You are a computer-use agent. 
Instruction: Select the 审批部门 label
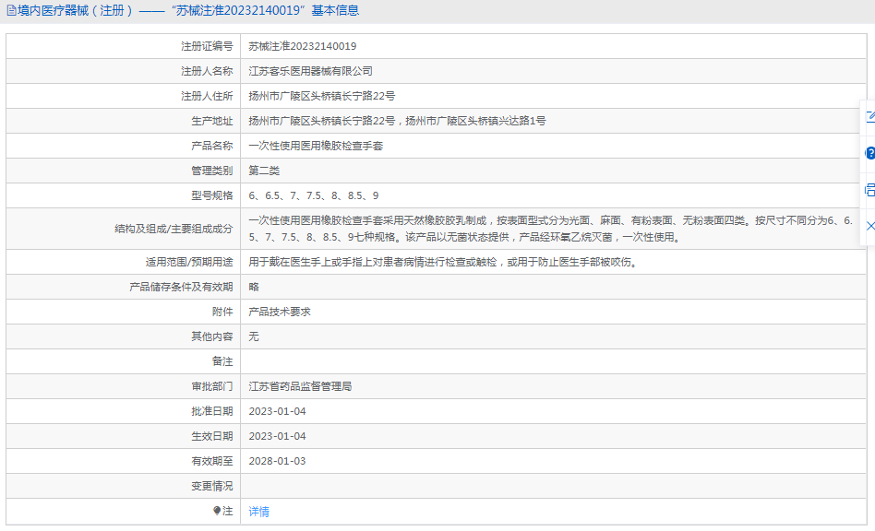point(212,386)
